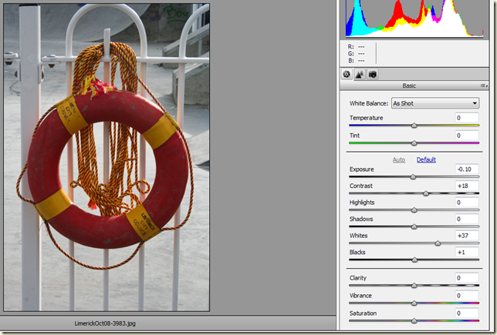The height and width of the screenshot is (335, 497).
Task: Click the Temperature slider handle
Action: coord(414,125)
